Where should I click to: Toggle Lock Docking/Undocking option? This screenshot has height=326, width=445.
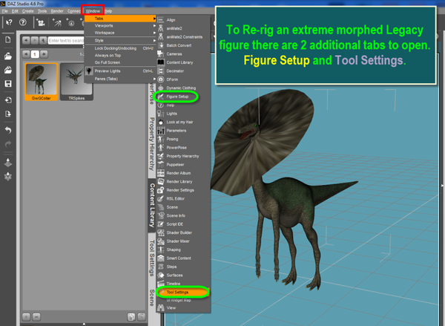pyautogui.click(x=120, y=48)
